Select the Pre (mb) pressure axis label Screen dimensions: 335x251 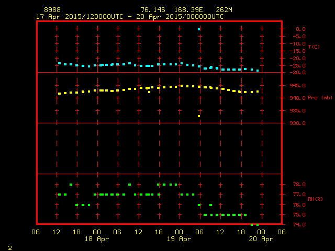click(x=319, y=98)
